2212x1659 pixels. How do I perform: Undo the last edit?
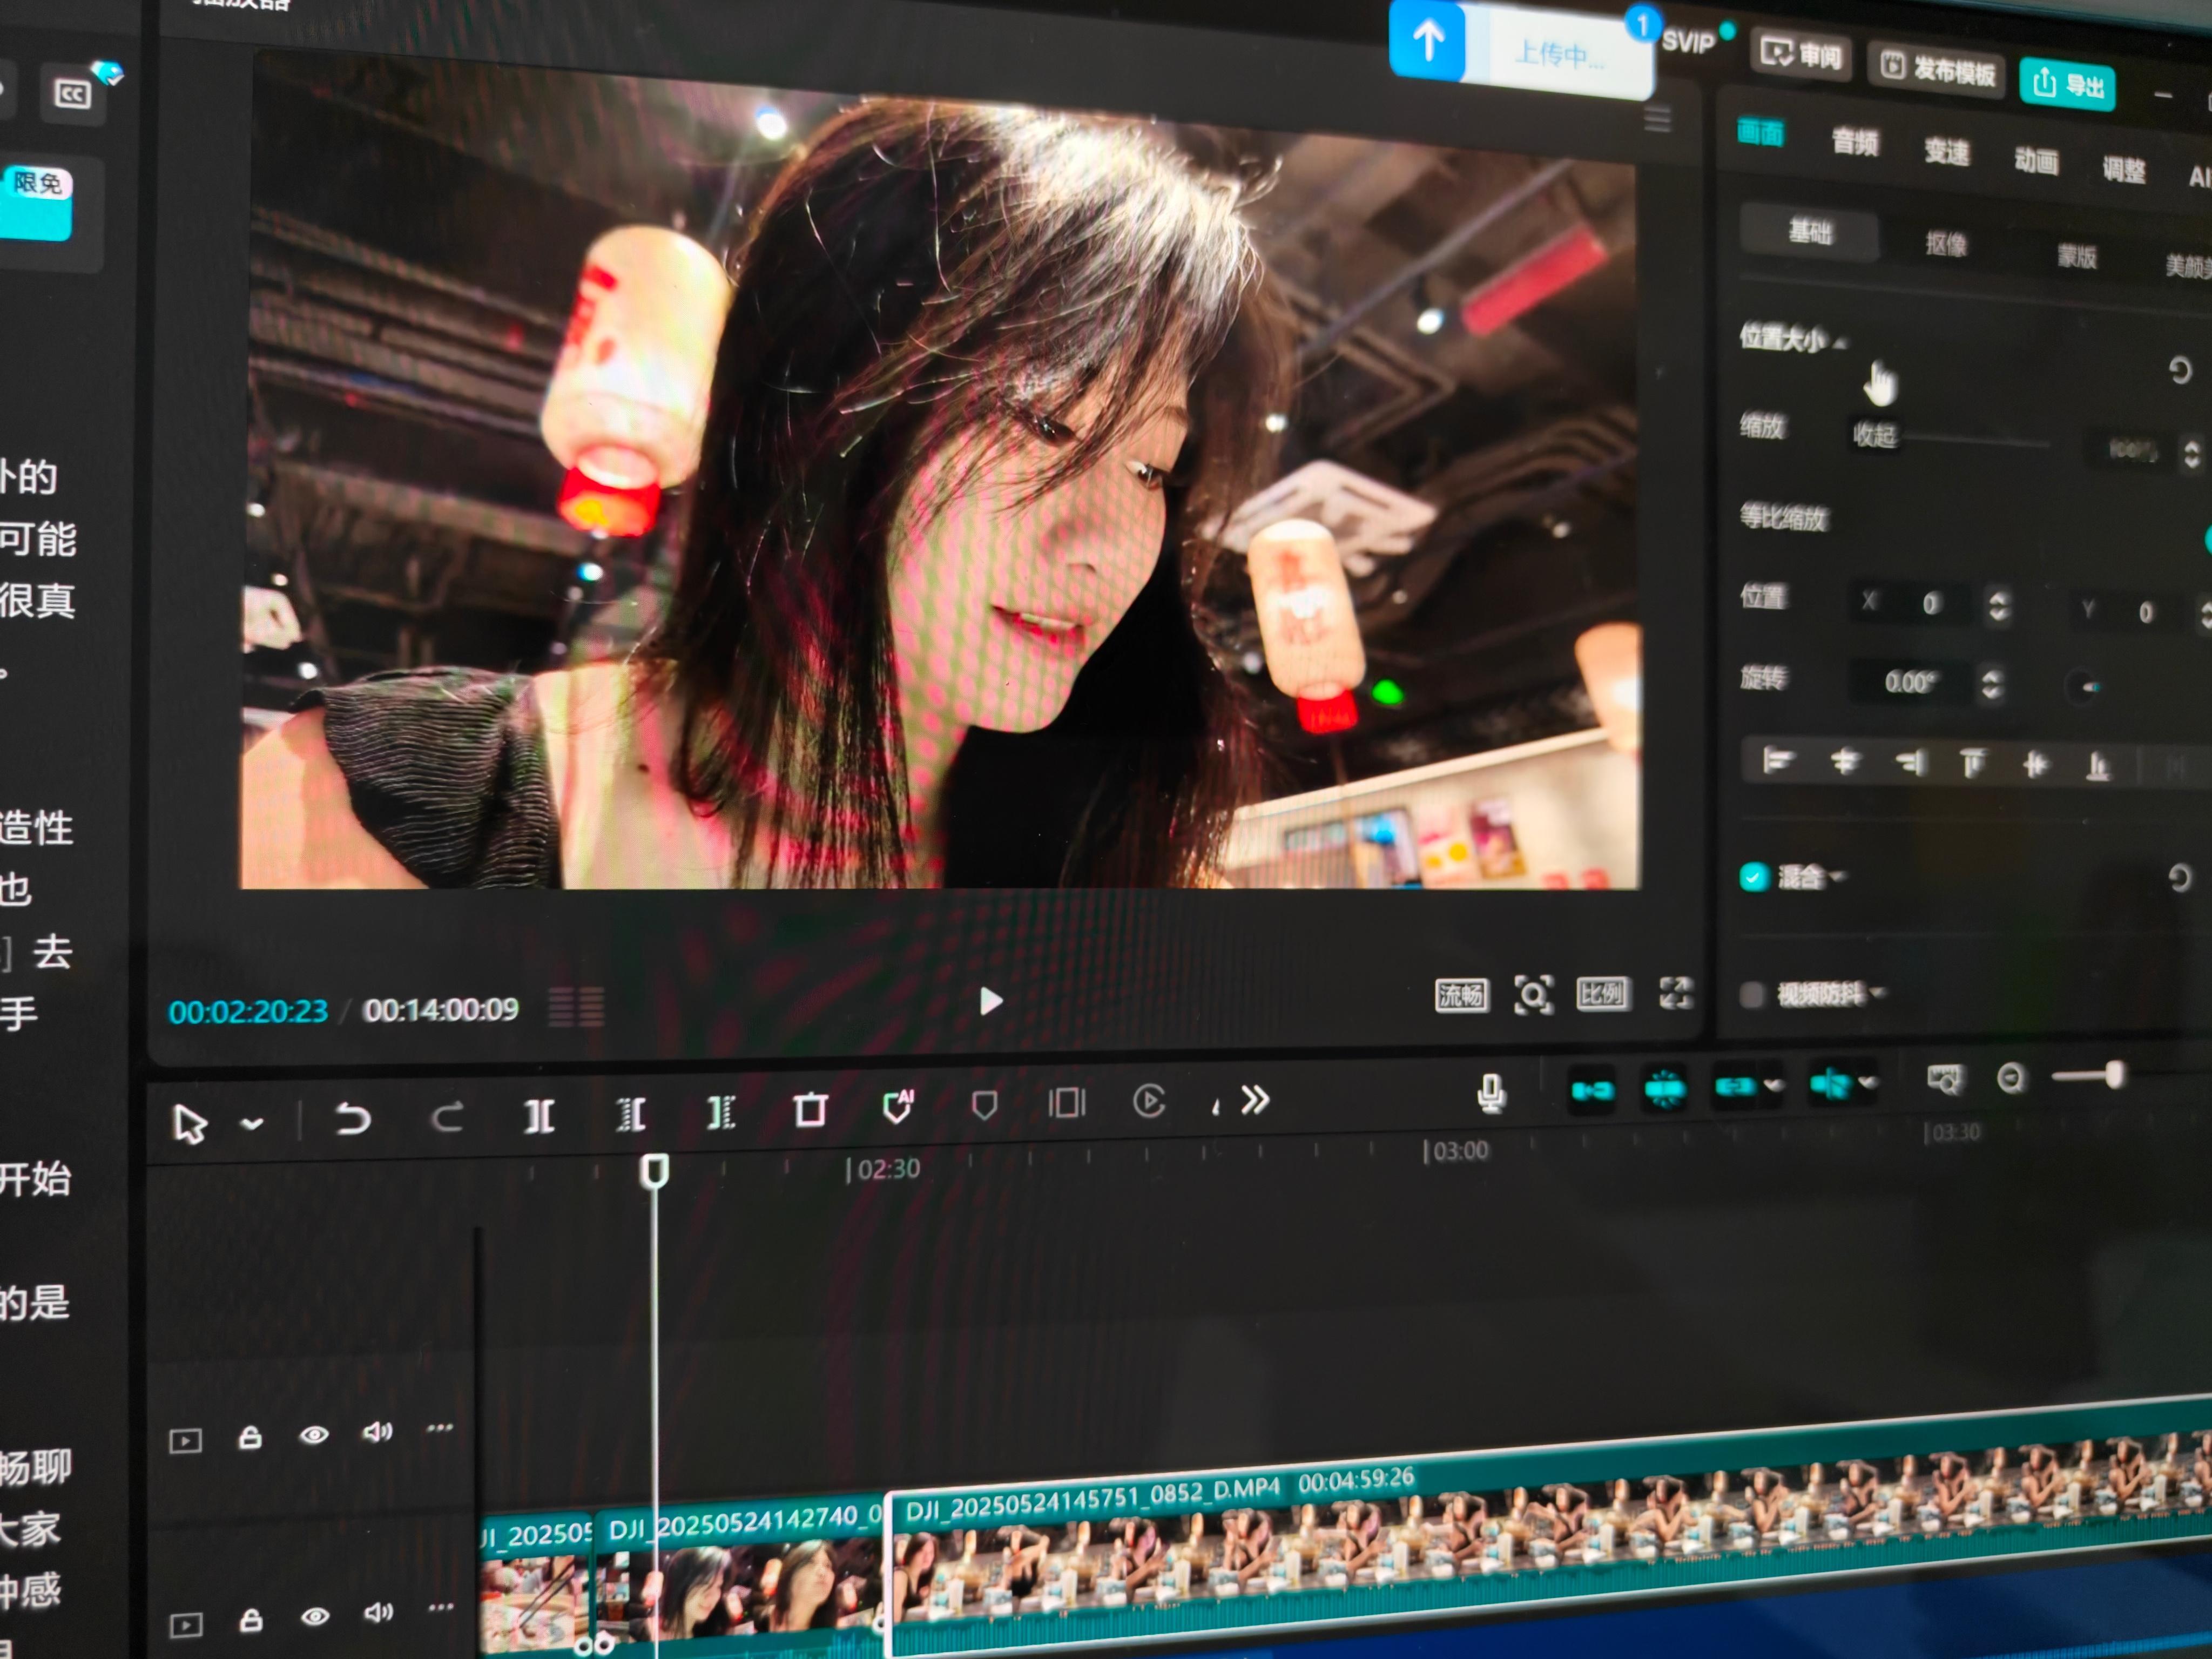click(352, 1118)
